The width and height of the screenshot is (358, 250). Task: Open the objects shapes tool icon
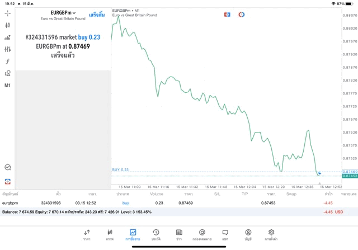tap(7, 73)
